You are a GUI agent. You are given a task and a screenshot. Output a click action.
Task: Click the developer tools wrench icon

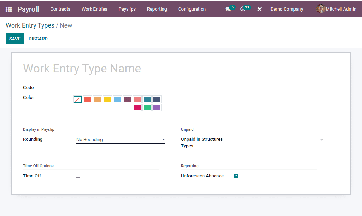pos(259,9)
